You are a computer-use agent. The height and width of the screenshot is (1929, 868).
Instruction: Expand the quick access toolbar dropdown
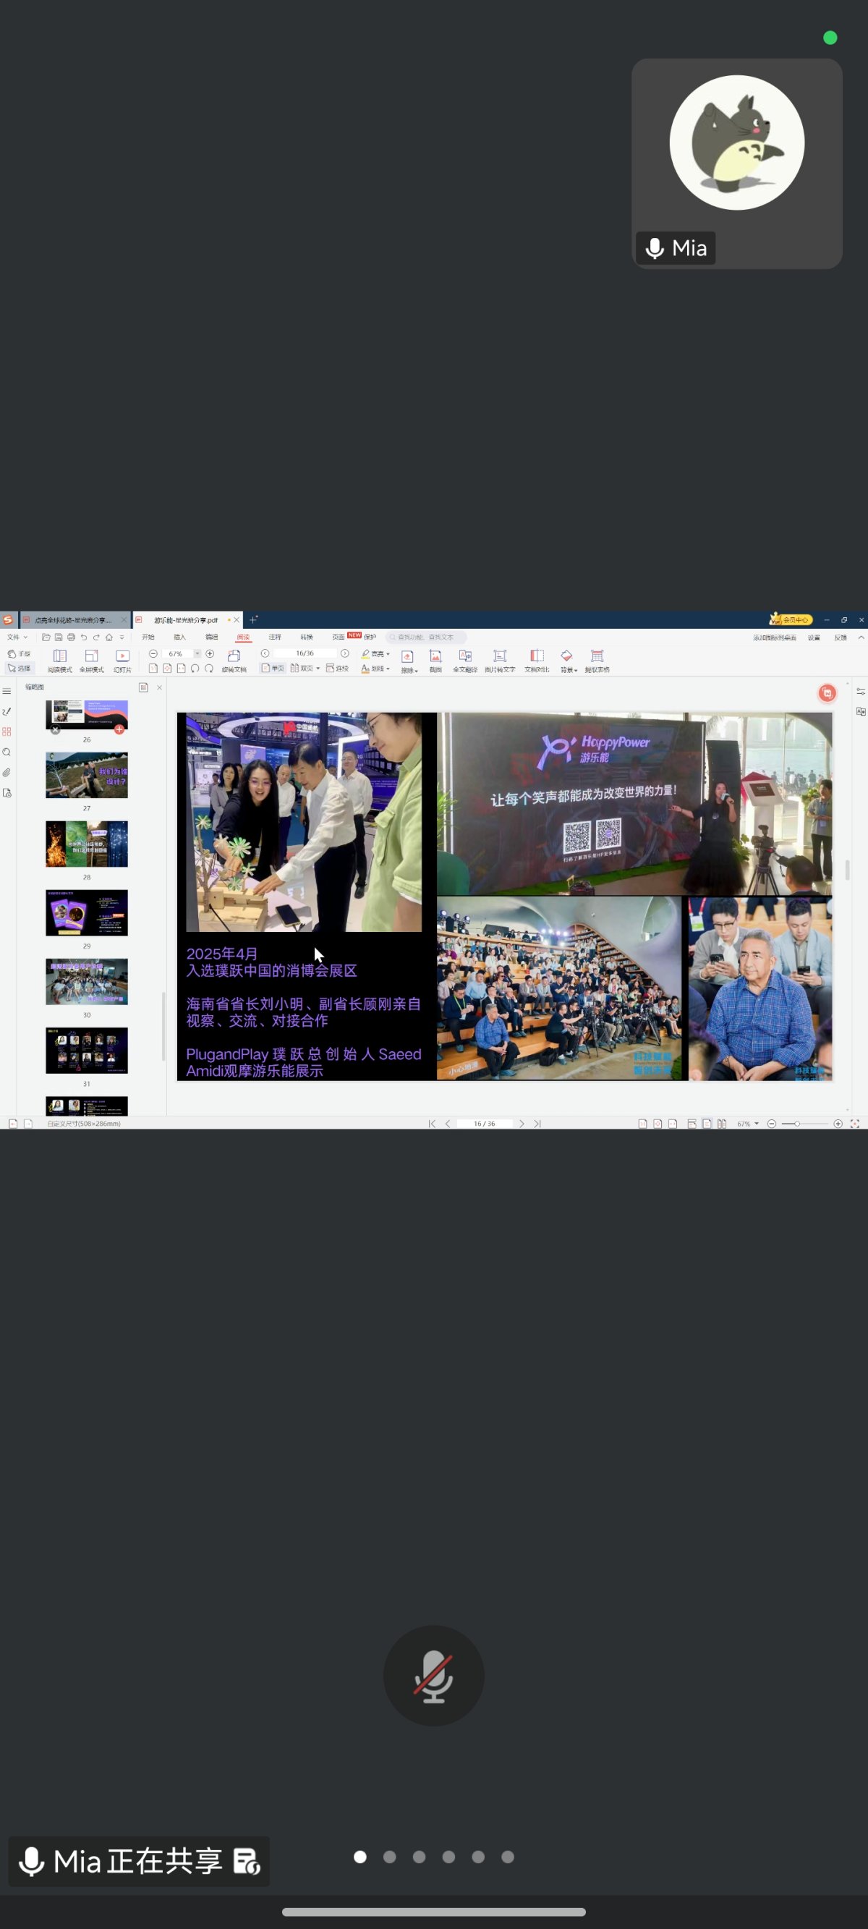122,637
